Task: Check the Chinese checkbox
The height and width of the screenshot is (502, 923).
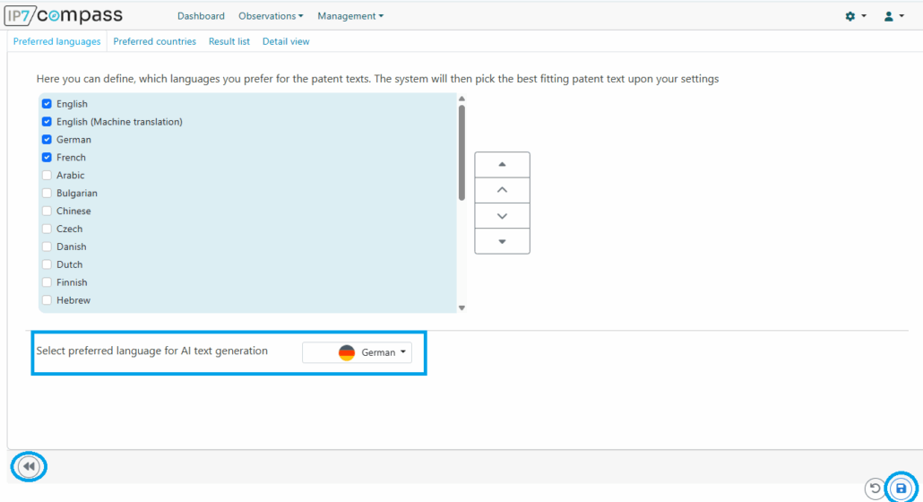Action: [x=47, y=211]
